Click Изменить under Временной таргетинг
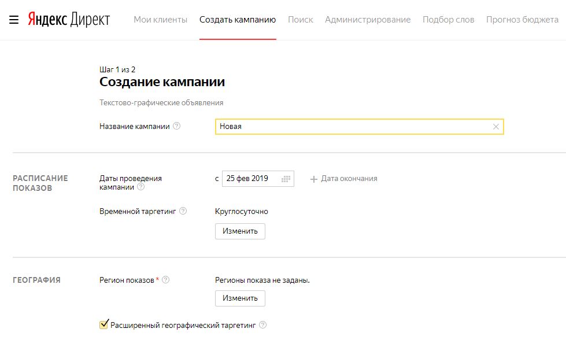Image resolution: width=566 pixels, height=347 pixels. (240, 231)
